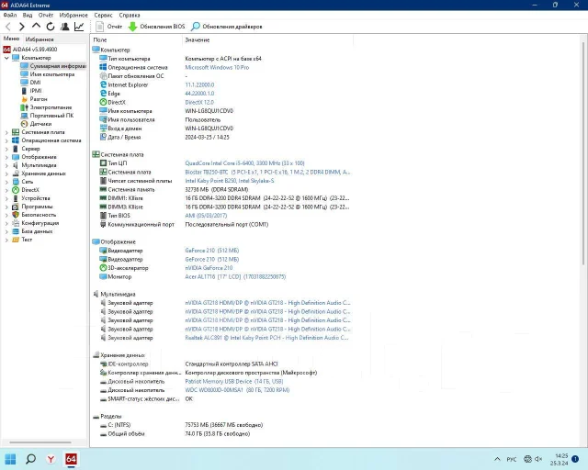Expand the Мультимедиа tree node
The image size is (588, 470).
tap(6, 165)
